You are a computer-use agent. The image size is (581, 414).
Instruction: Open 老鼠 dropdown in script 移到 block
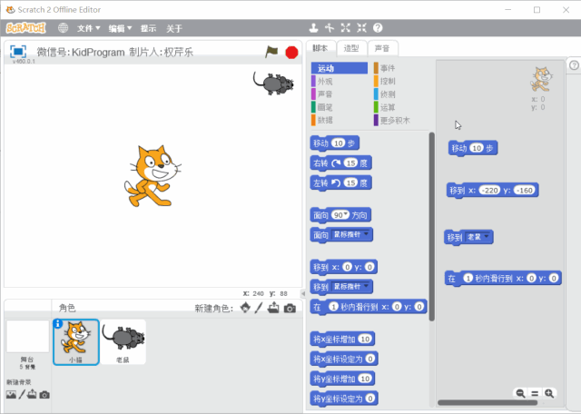(478, 236)
